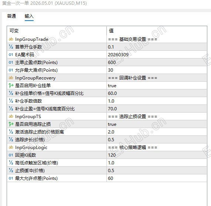Screen dimensions: 211x206
Task: Select the 是否启用追踪止损 parameter name
Action: click(x=33, y=124)
